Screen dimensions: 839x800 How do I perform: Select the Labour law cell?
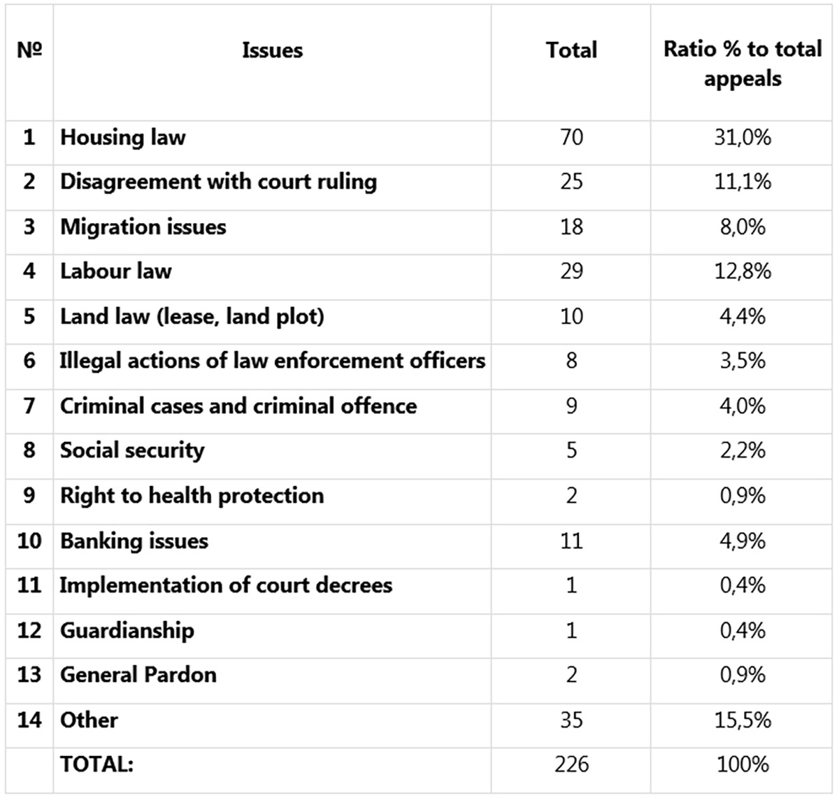click(x=116, y=271)
